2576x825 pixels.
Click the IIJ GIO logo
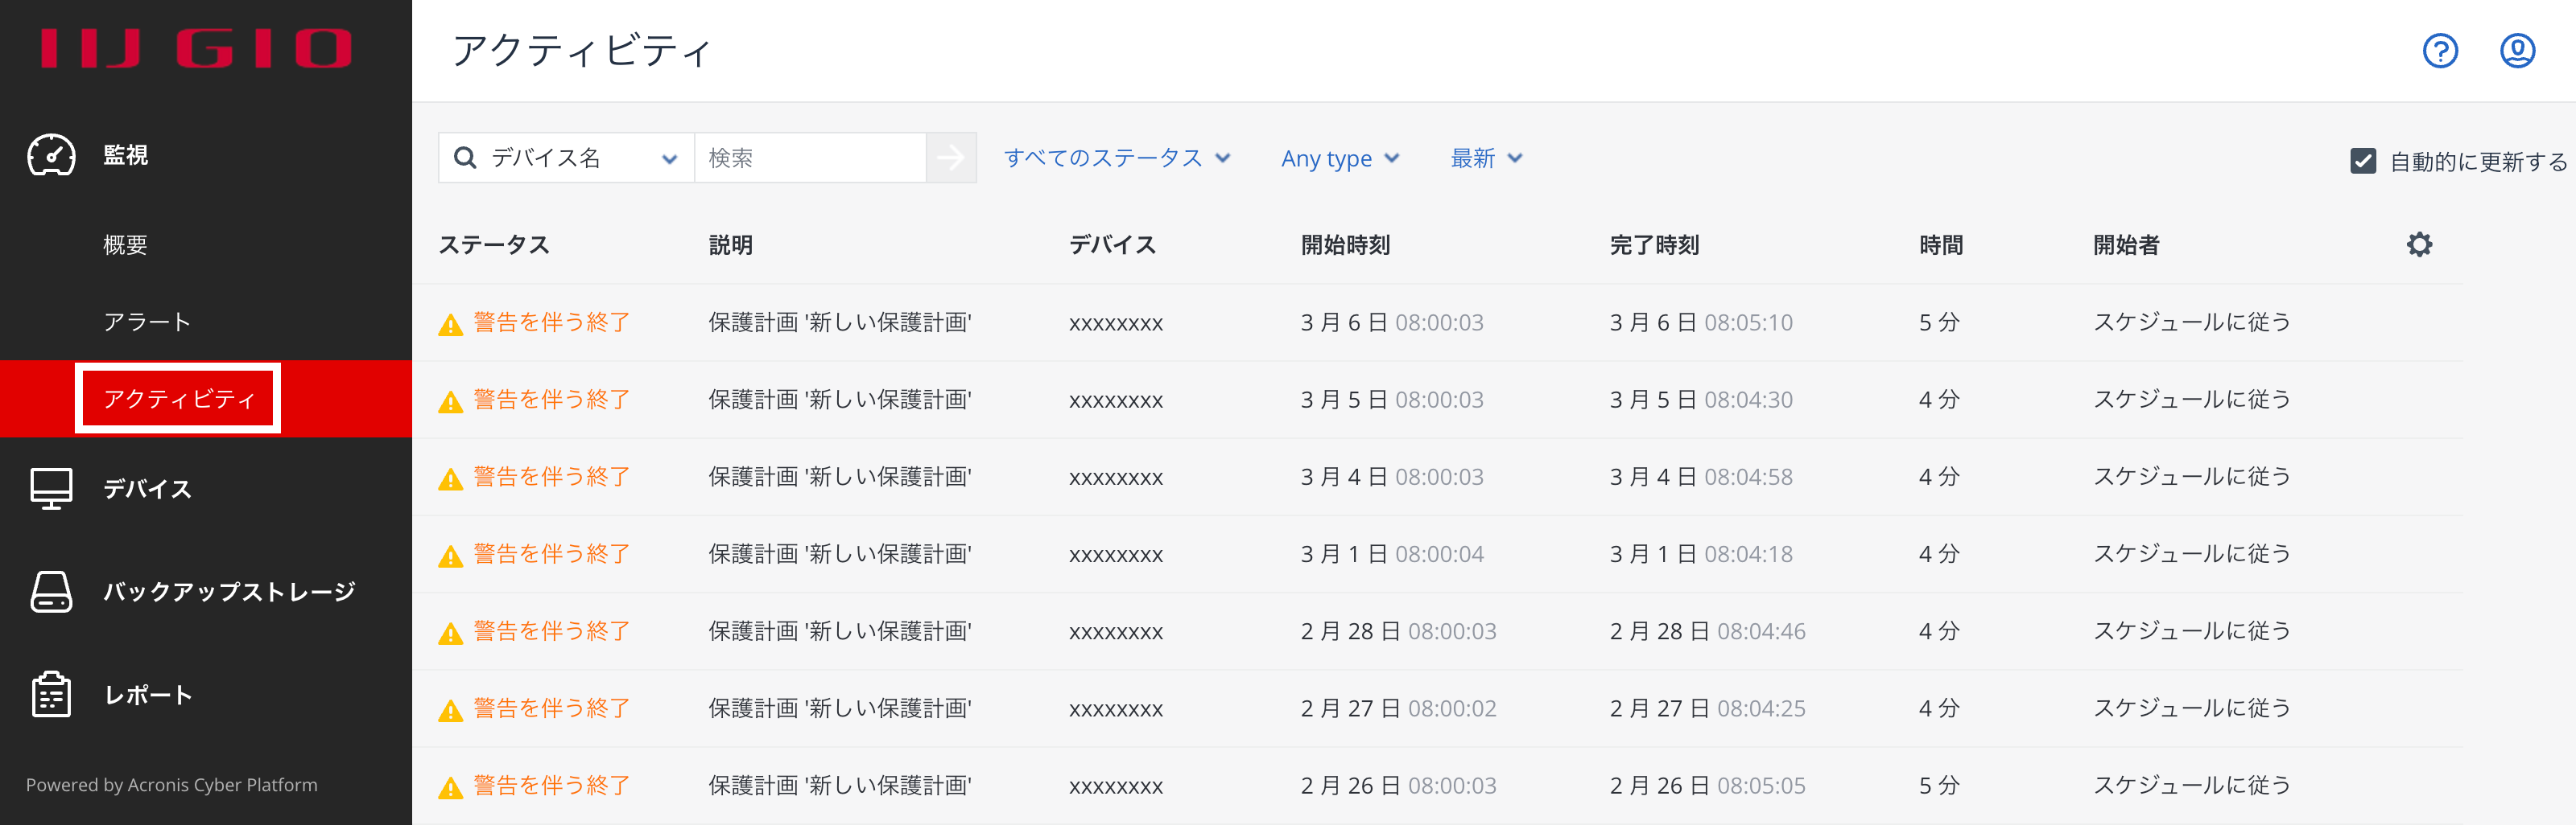(197, 49)
